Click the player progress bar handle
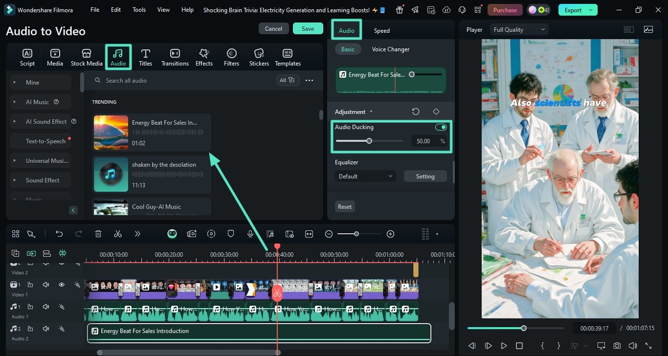Screen dimensions: 668x356 524,328
